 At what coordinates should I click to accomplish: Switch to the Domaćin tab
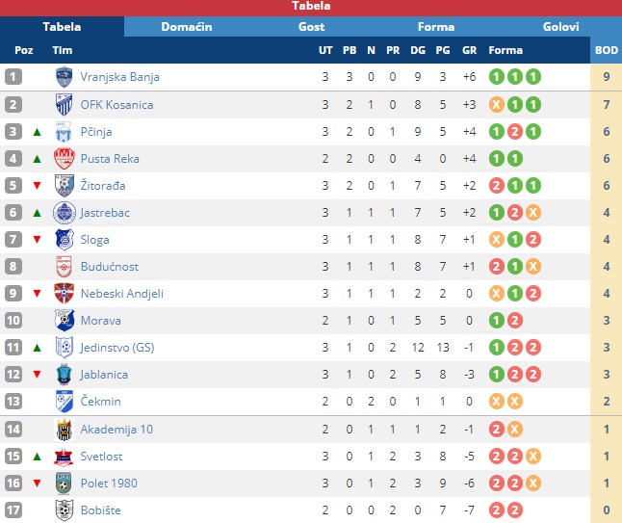[187, 27]
